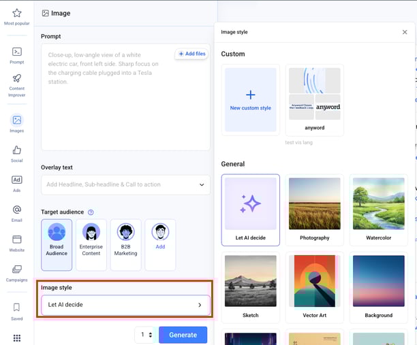Close the Image style panel

[405, 32]
